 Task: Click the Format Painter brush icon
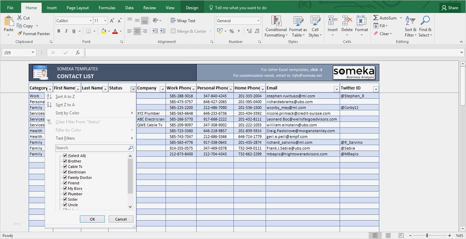coord(19,34)
